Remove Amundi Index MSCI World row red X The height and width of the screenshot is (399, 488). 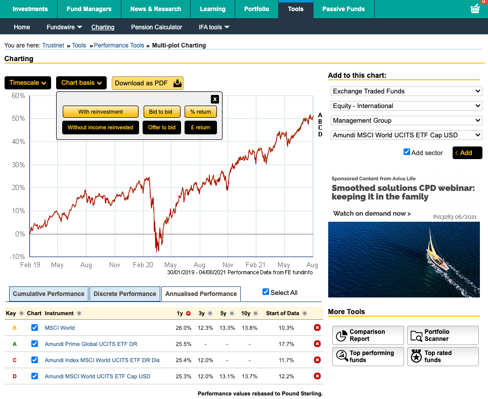coord(317,360)
